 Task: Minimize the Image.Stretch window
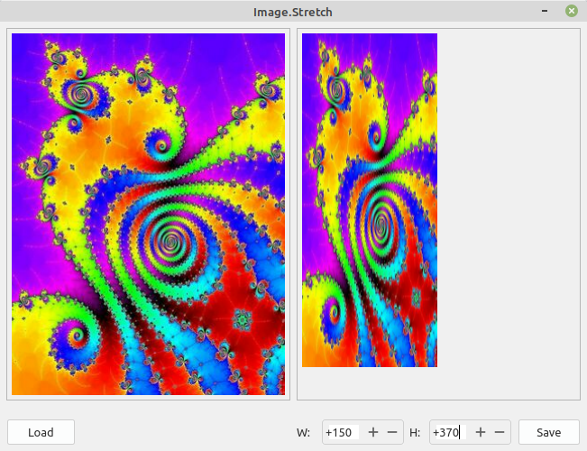544,11
